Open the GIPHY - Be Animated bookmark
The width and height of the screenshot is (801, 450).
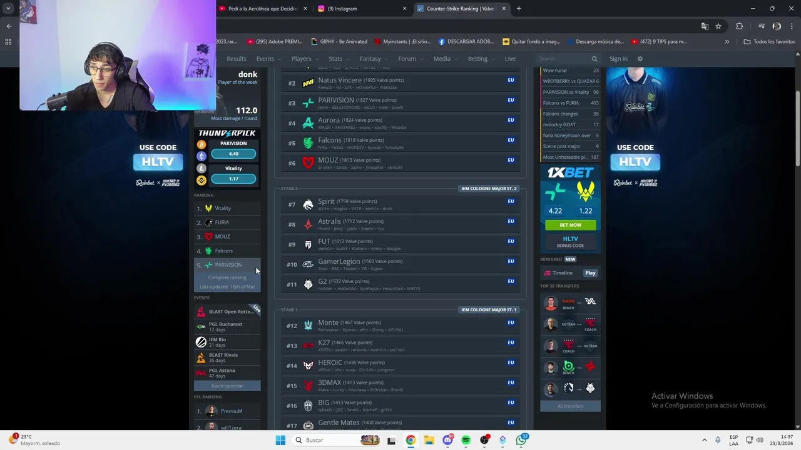click(x=339, y=42)
